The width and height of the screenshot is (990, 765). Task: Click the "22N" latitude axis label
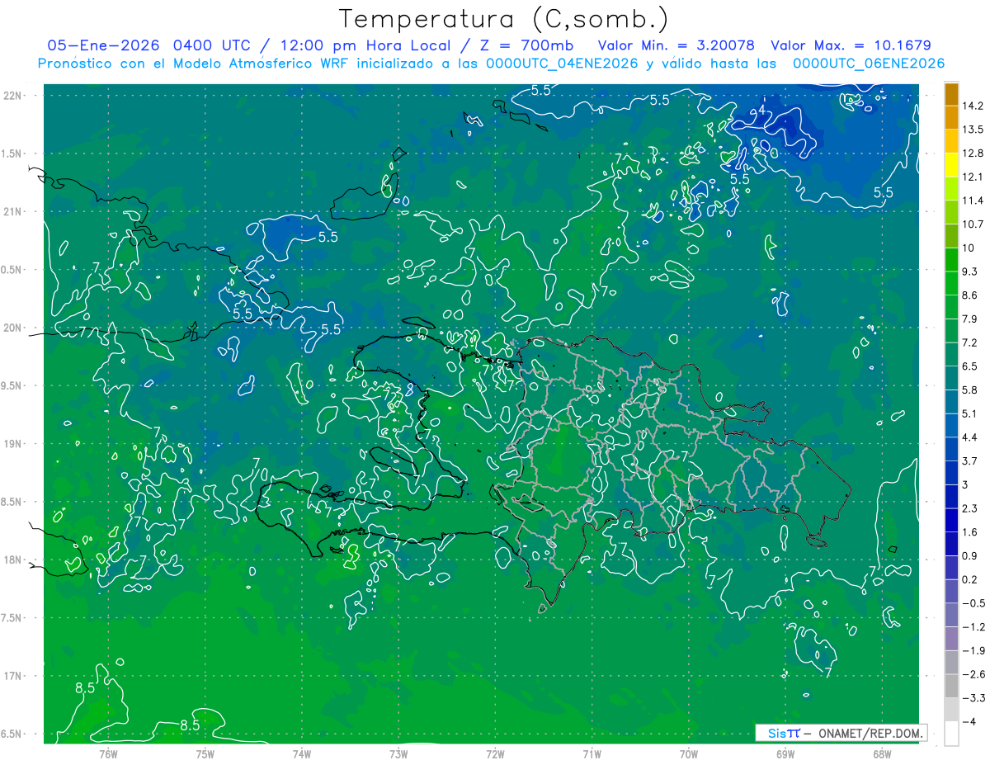(x=13, y=96)
